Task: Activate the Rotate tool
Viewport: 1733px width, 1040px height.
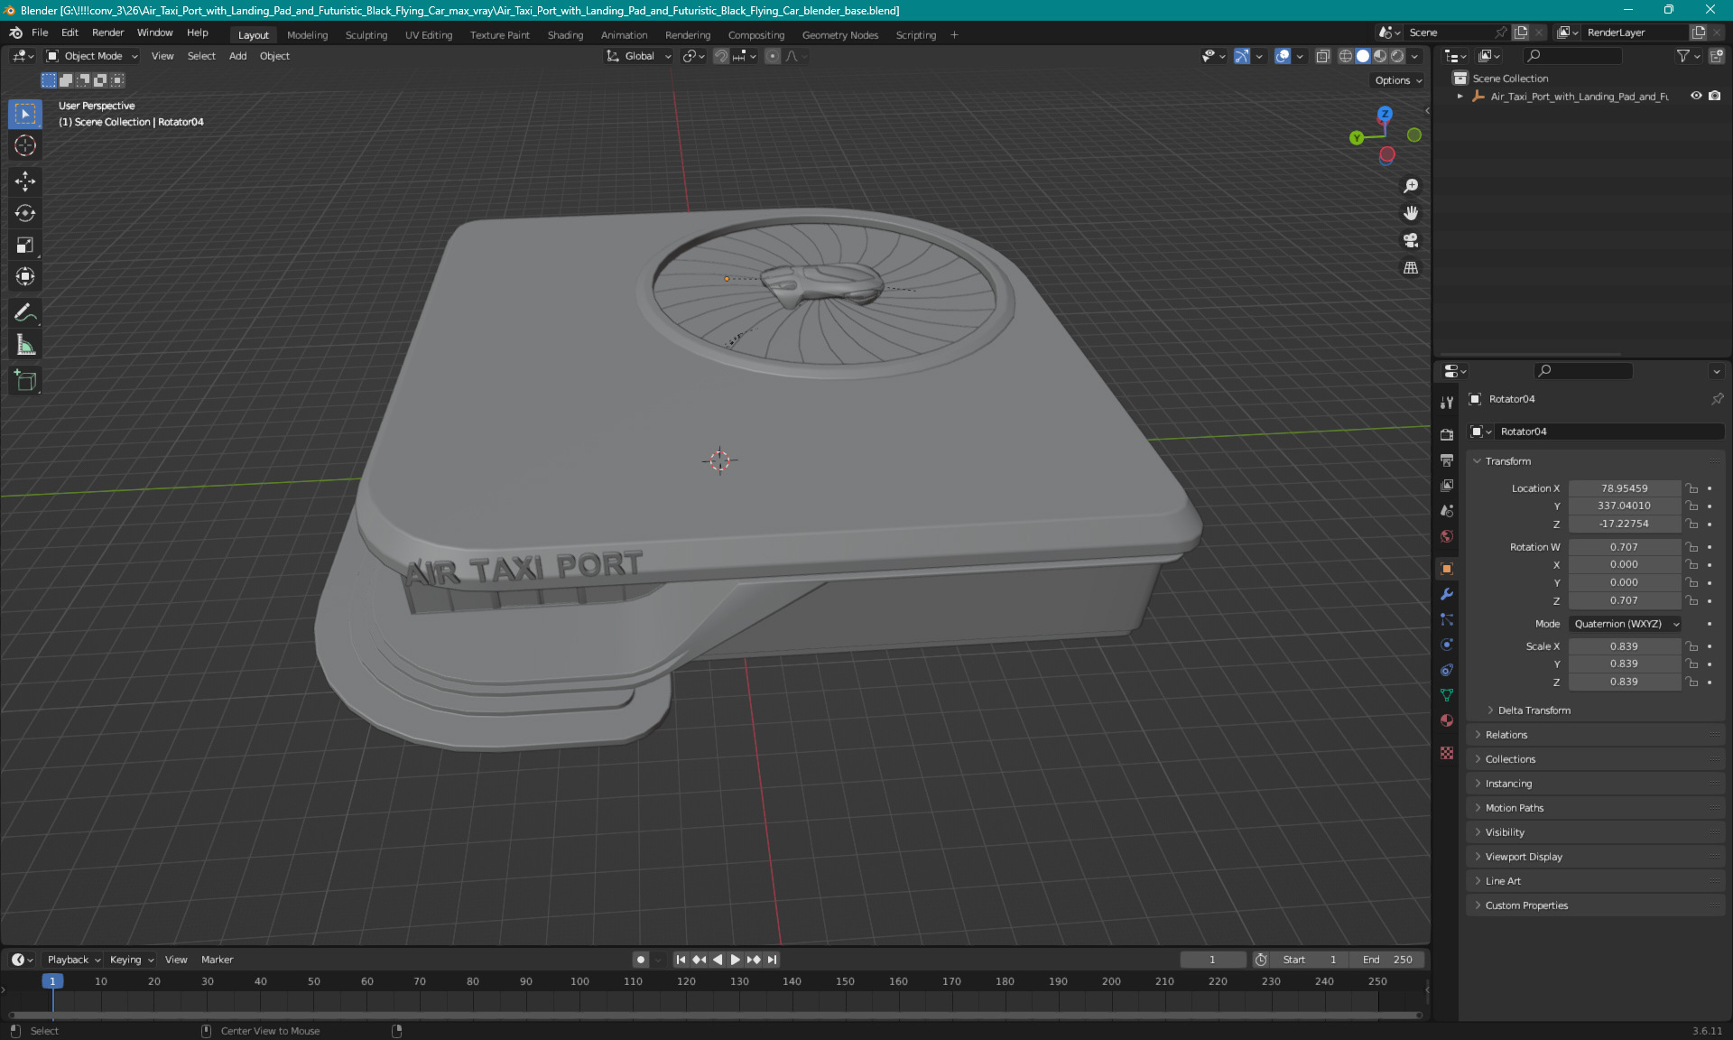Action: tap(25, 214)
